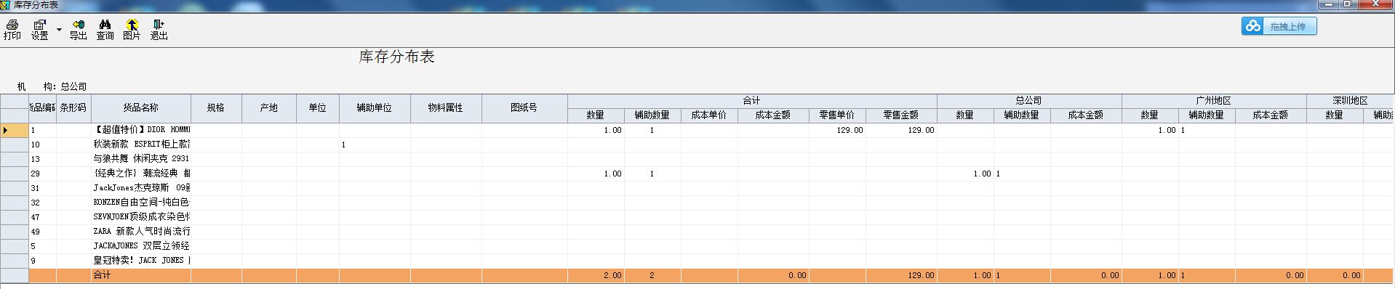Click the 广州地区 group column header
This screenshot has height=289, width=1395.
[1214, 101]
